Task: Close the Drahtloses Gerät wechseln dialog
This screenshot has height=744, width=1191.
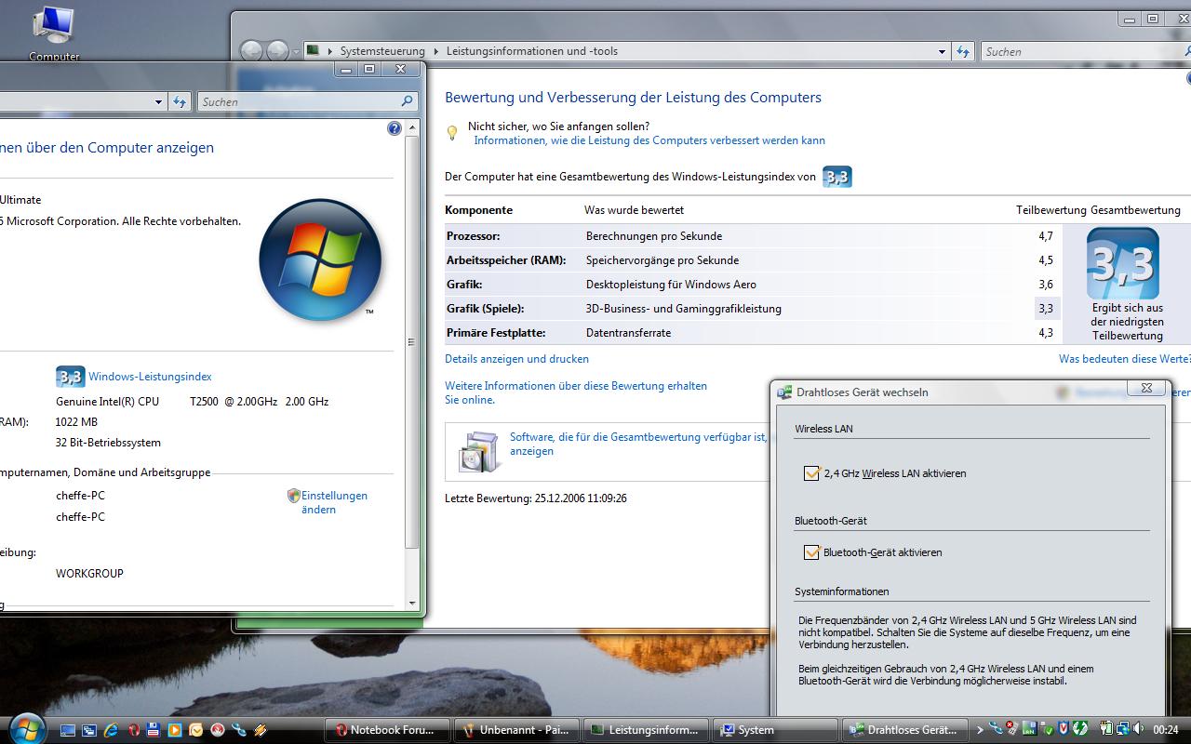Action: click(x=1146, y=388)
